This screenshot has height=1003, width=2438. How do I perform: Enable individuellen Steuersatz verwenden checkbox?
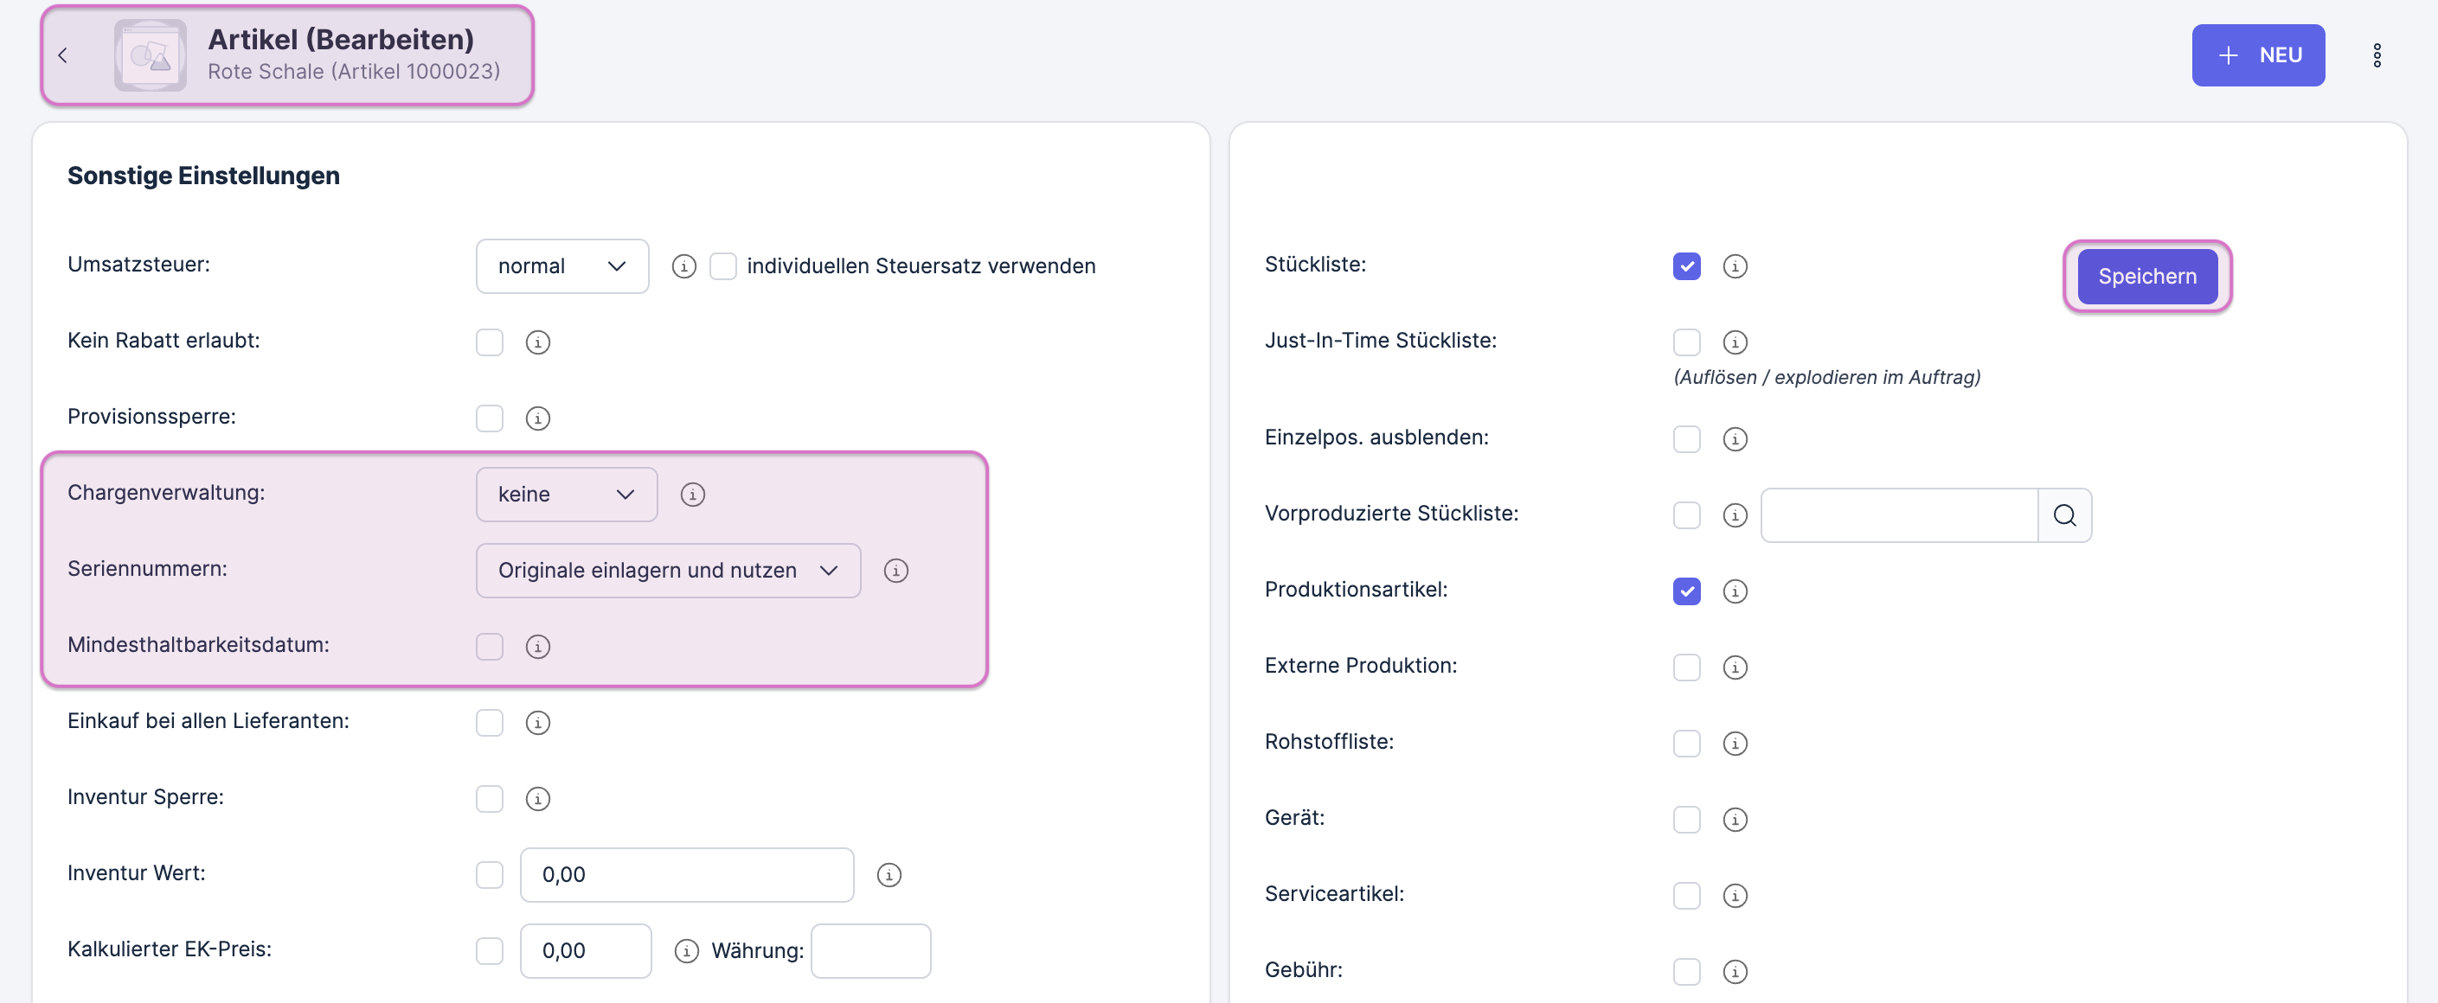point(722,267)
